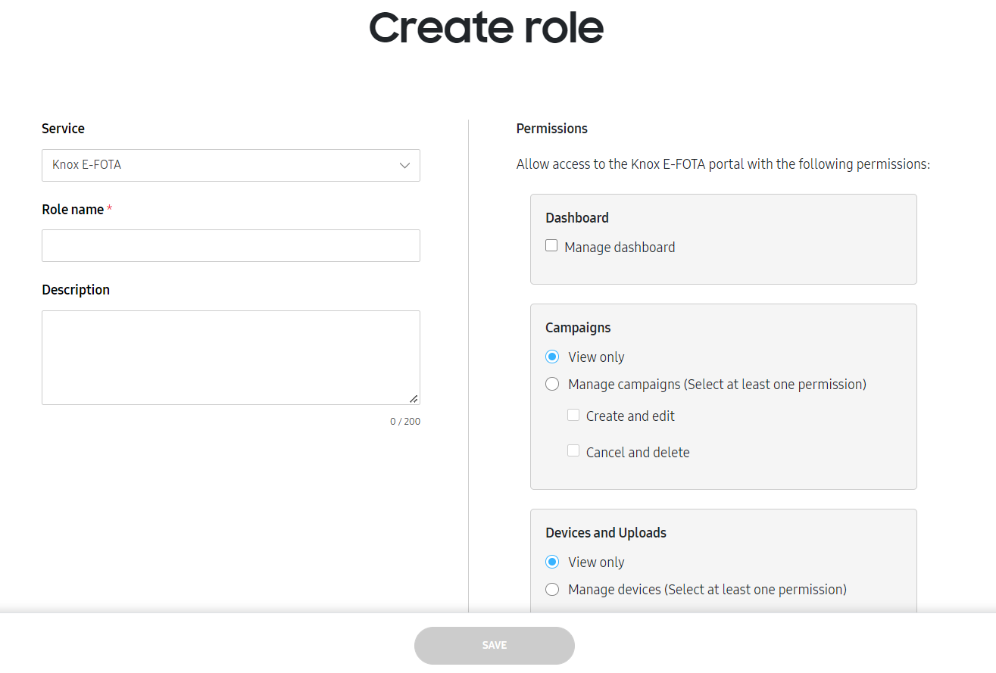Click the Create role page heading
Image resolution: width=996 pixels, height=673 pixels.
[486, 28]
